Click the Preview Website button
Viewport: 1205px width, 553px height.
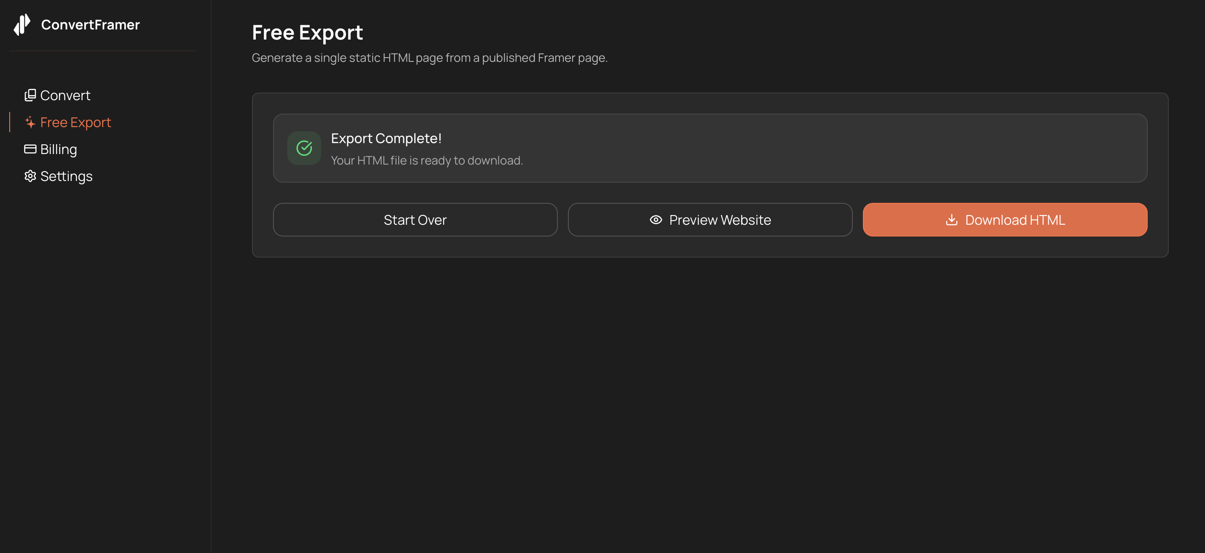point(710,220)
